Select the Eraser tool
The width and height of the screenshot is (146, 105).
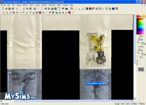coord(50,13)
